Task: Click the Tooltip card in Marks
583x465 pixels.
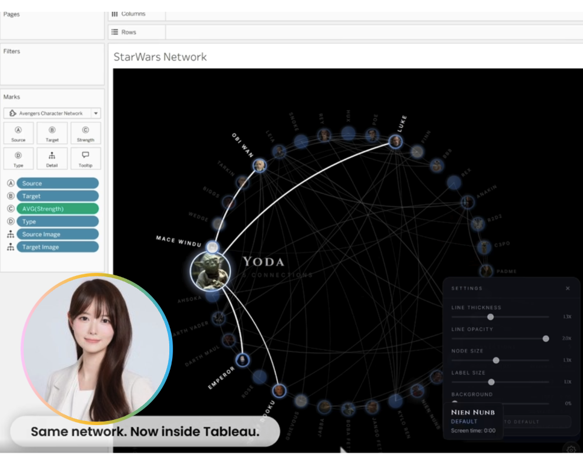Action: click(86, 159)
